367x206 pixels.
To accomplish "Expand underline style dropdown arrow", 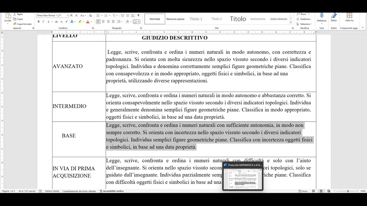I will tap(52, 21).
